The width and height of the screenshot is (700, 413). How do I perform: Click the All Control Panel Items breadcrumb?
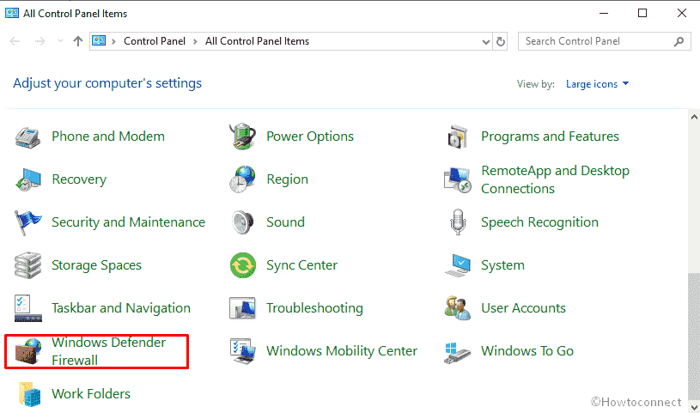257,41
